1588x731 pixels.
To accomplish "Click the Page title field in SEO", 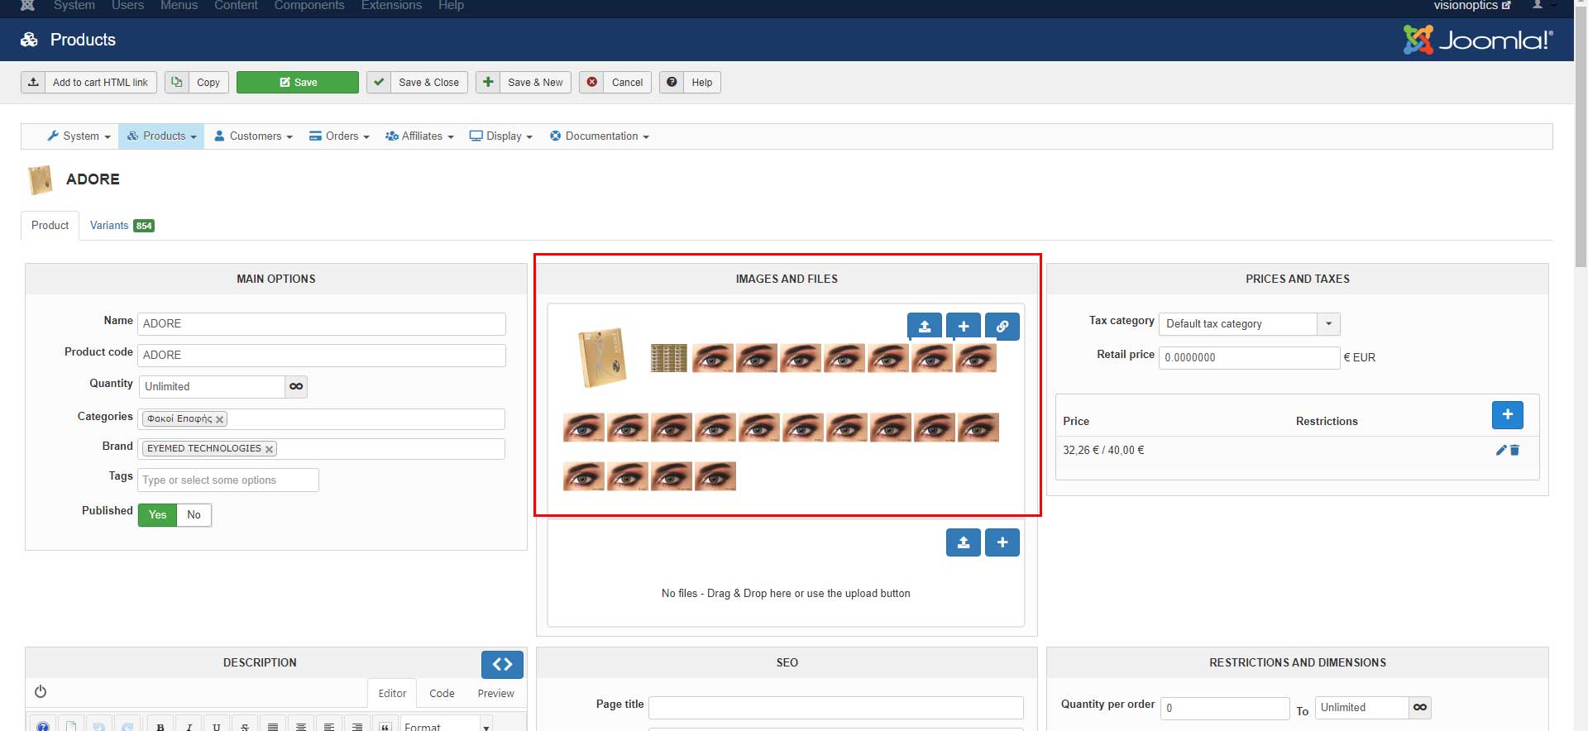I will coord(836,708).
